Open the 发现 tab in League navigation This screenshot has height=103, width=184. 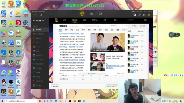(105, 20)
